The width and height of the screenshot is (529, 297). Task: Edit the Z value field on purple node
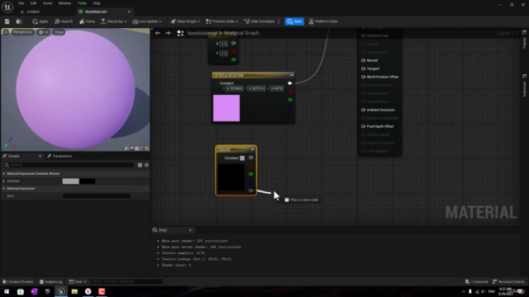click(x=277, y=88)
